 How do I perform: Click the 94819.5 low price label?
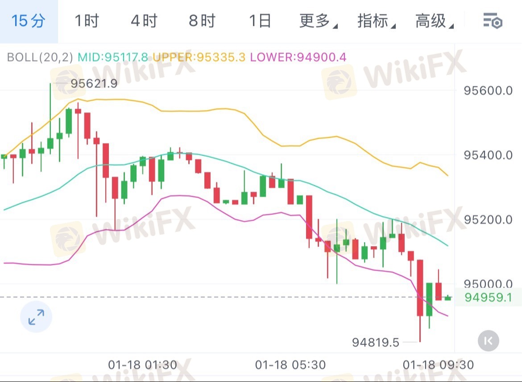[375, 342]
